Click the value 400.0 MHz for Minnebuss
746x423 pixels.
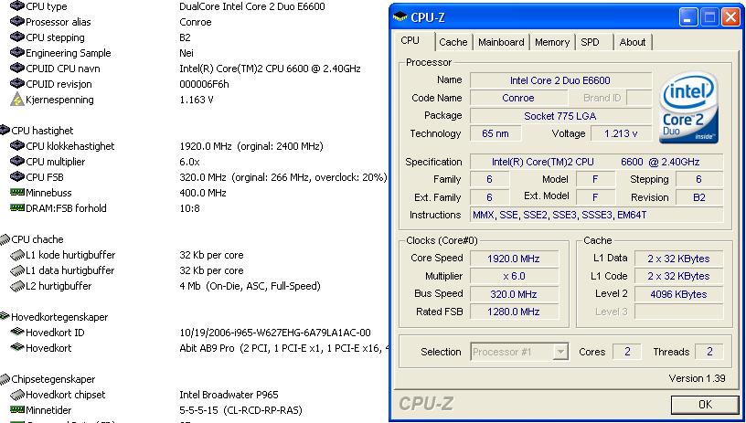click(203, 193)
